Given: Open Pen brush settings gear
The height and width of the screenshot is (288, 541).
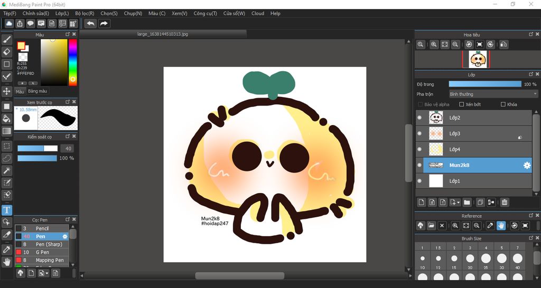Looking at the screenshot, I should click(65, 237).
